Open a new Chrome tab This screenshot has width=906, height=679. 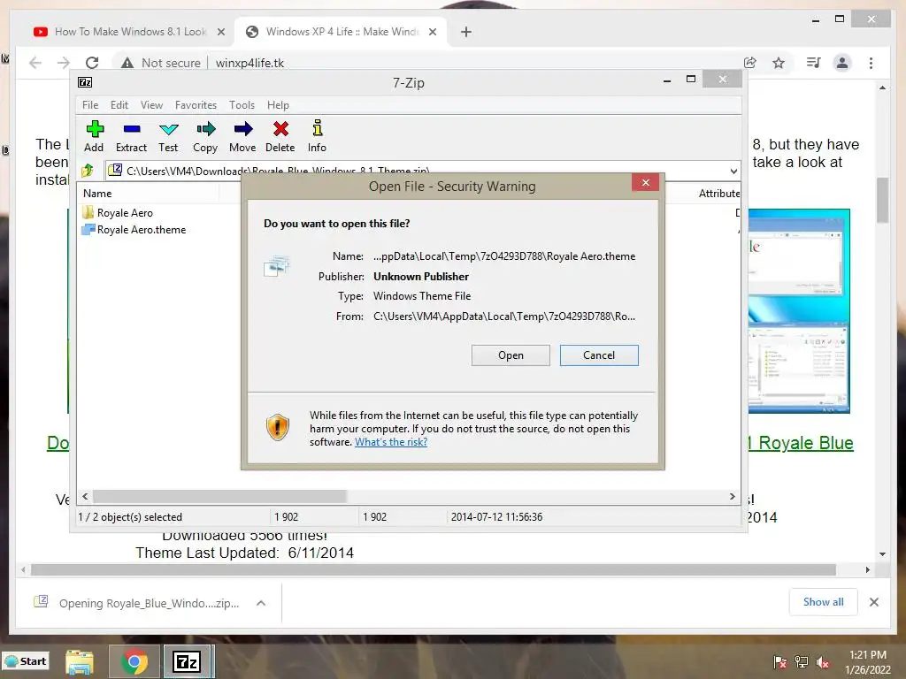tap(466, 32)
